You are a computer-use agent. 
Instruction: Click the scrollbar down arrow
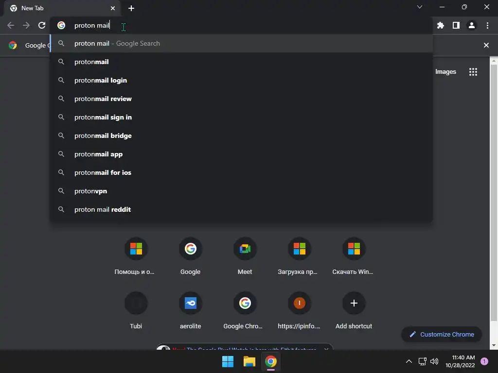click(x=494, y=345)
